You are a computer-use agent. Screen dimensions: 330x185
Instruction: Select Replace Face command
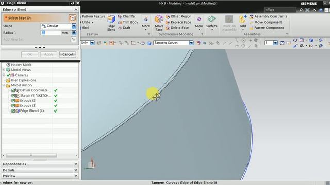click(178, 22)
